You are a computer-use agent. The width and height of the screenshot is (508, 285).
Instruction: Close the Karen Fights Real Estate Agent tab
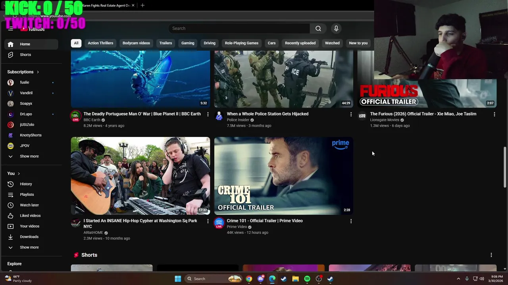click(133, 6)
